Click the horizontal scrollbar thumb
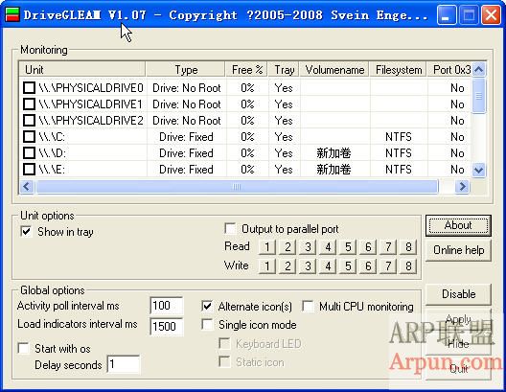This screenshot has height=392, width=506. click(238, 187)
